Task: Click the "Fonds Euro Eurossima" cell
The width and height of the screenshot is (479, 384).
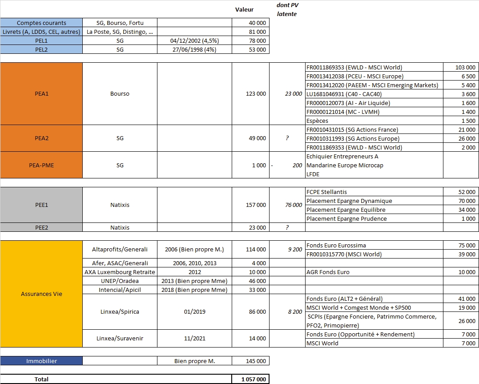Action: (x=374, y=245)
